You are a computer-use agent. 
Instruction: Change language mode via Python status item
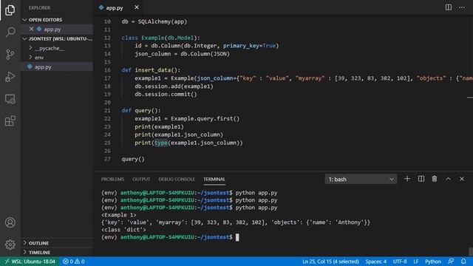coord(433,262)
